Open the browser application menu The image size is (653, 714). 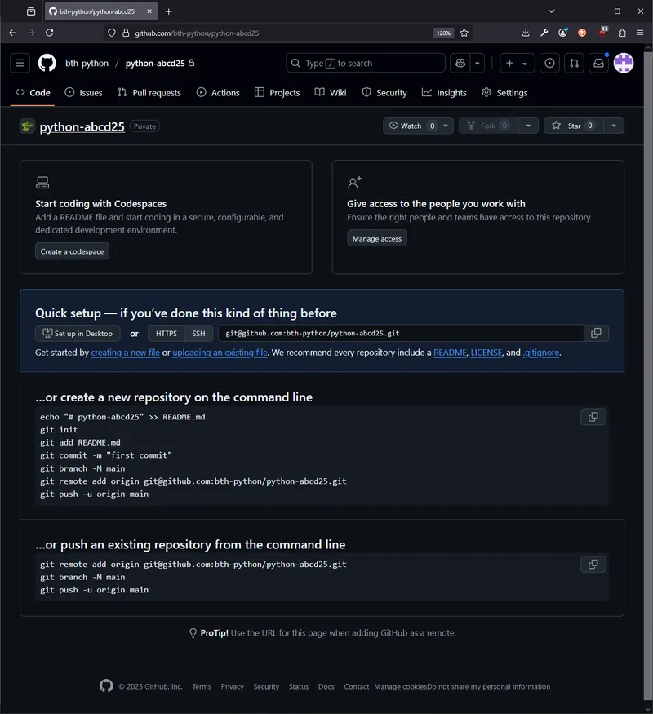point(640,33)
